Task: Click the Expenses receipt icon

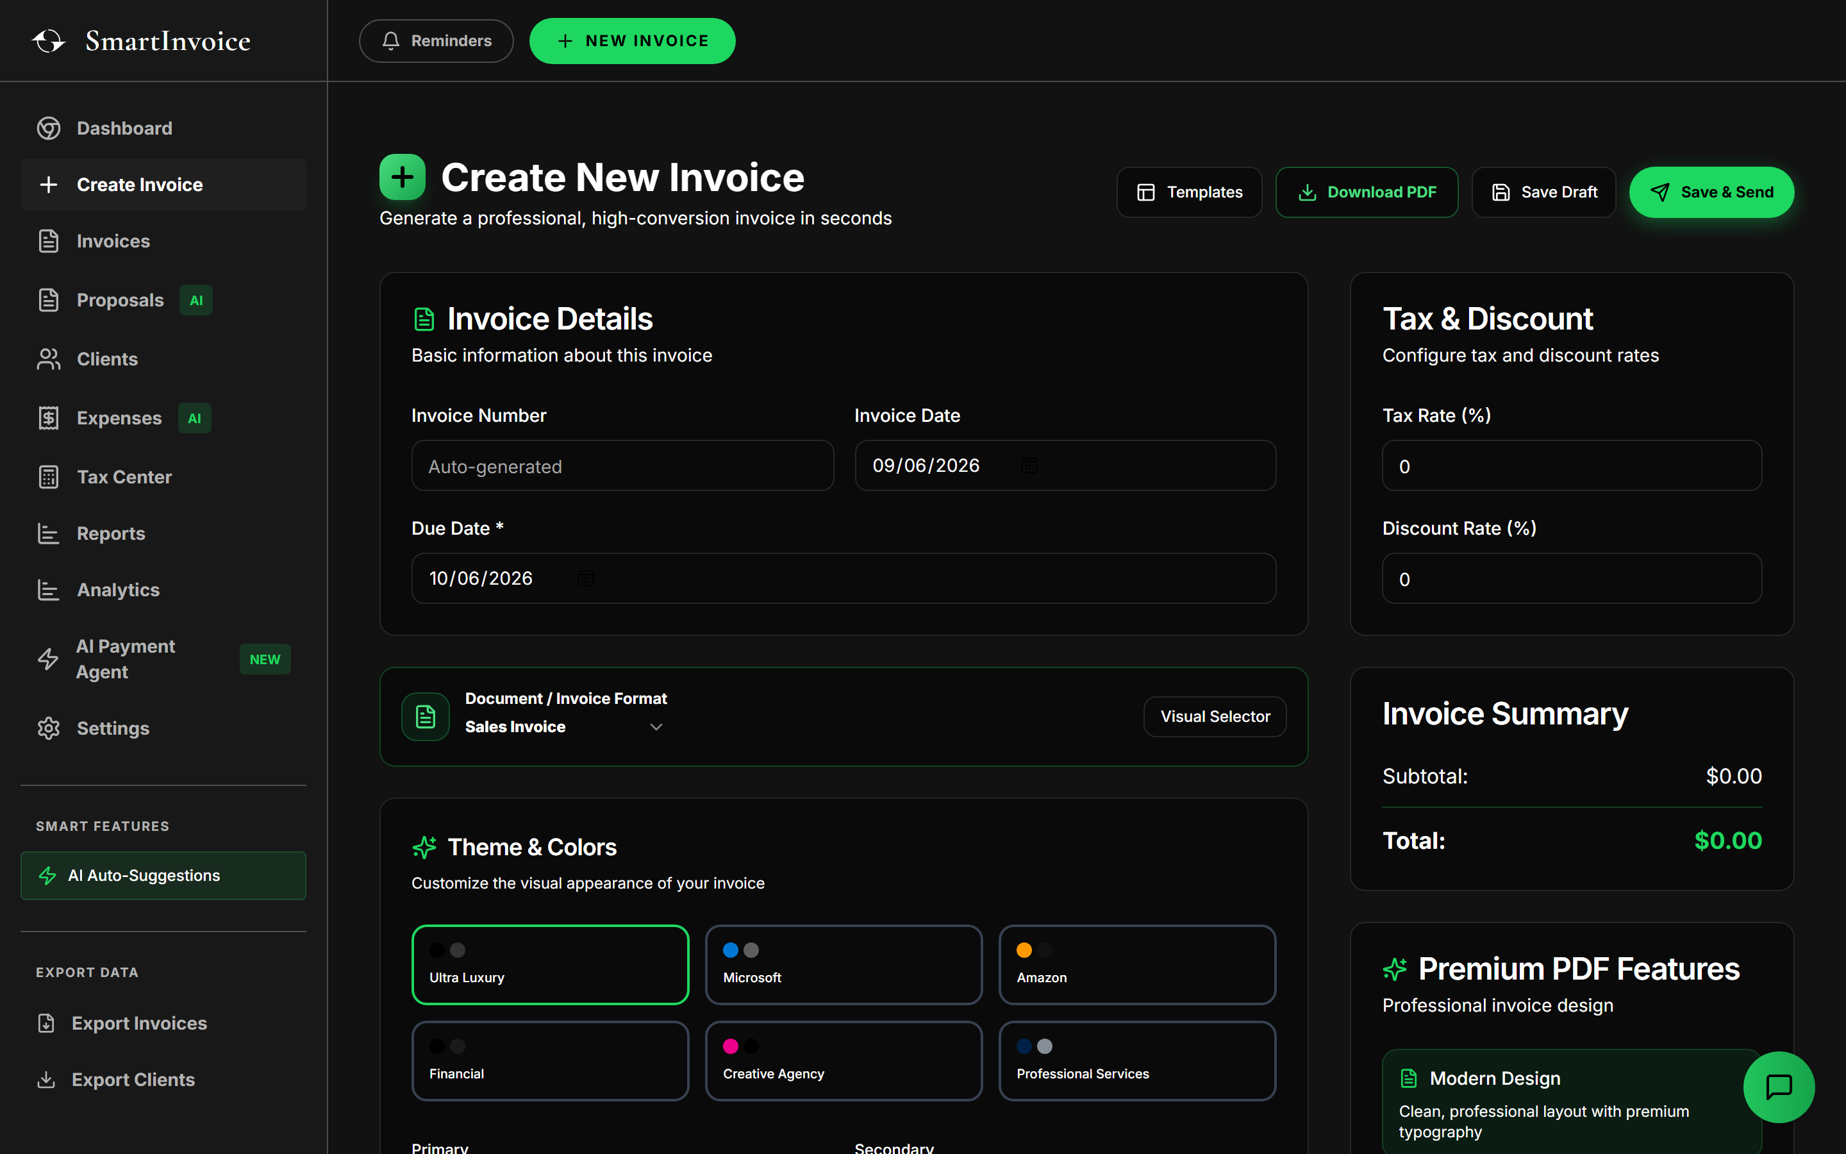Action: (x=49, y=417)
